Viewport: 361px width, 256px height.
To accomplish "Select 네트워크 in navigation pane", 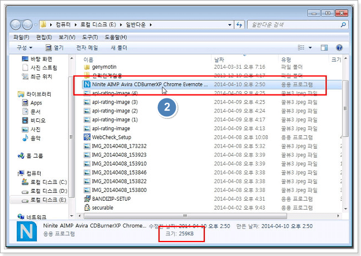I will (x=32, y=217).
